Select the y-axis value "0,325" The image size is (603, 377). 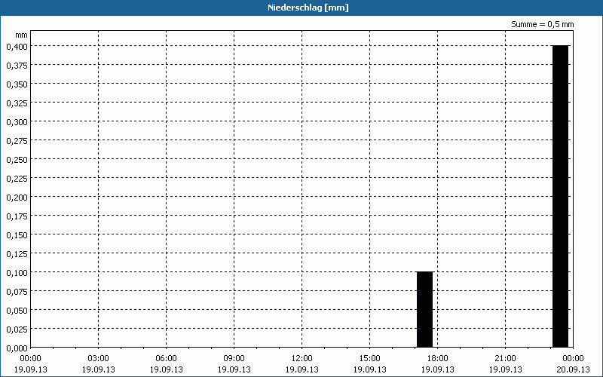click(17, 103)
